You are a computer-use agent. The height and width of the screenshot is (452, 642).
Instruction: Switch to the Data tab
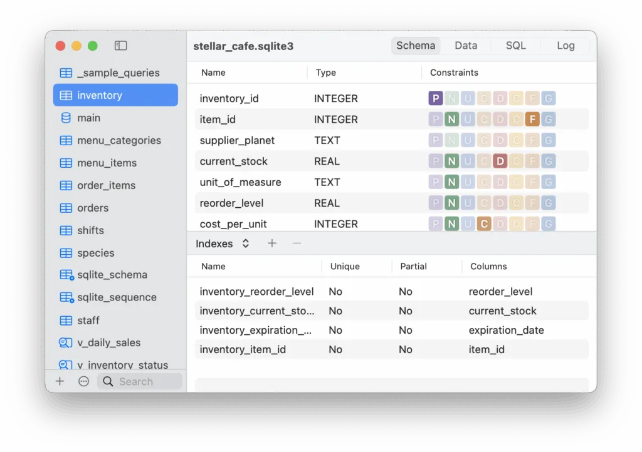(466, 46)
